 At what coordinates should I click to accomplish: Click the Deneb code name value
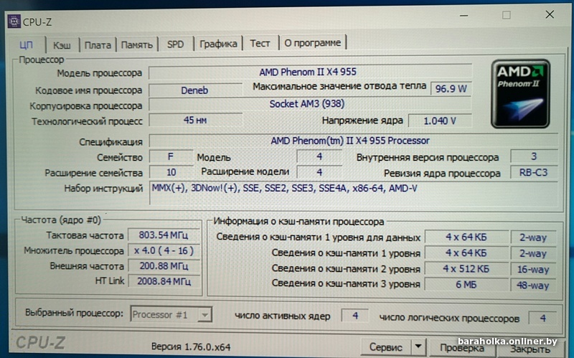(195, 90)
